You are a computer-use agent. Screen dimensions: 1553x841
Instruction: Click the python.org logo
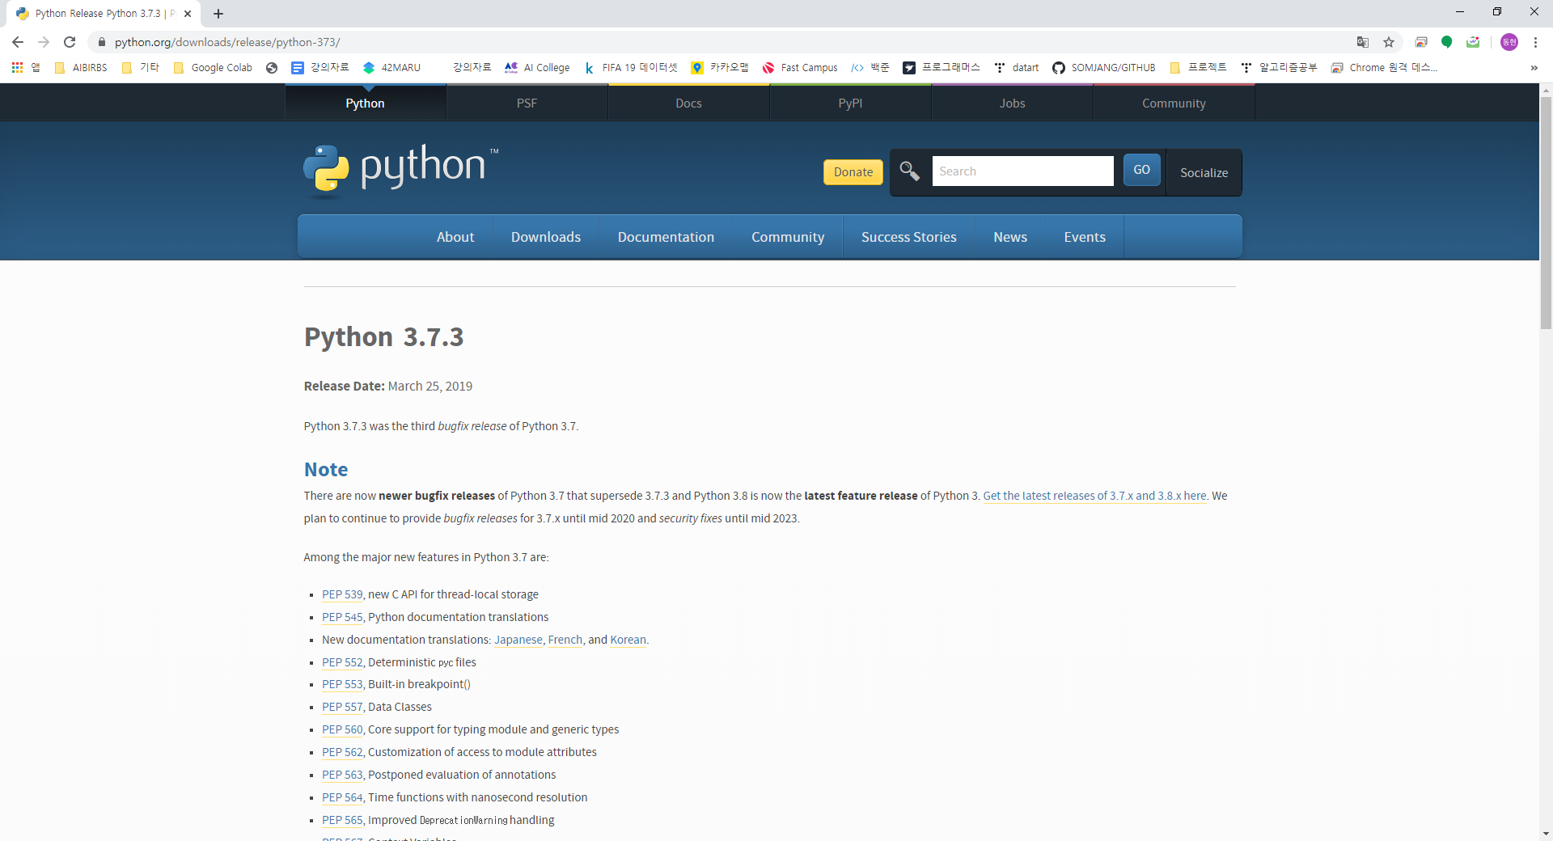400,170
